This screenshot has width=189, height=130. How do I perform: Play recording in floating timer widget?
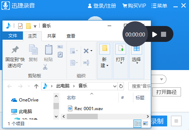[x=154, y=35]
